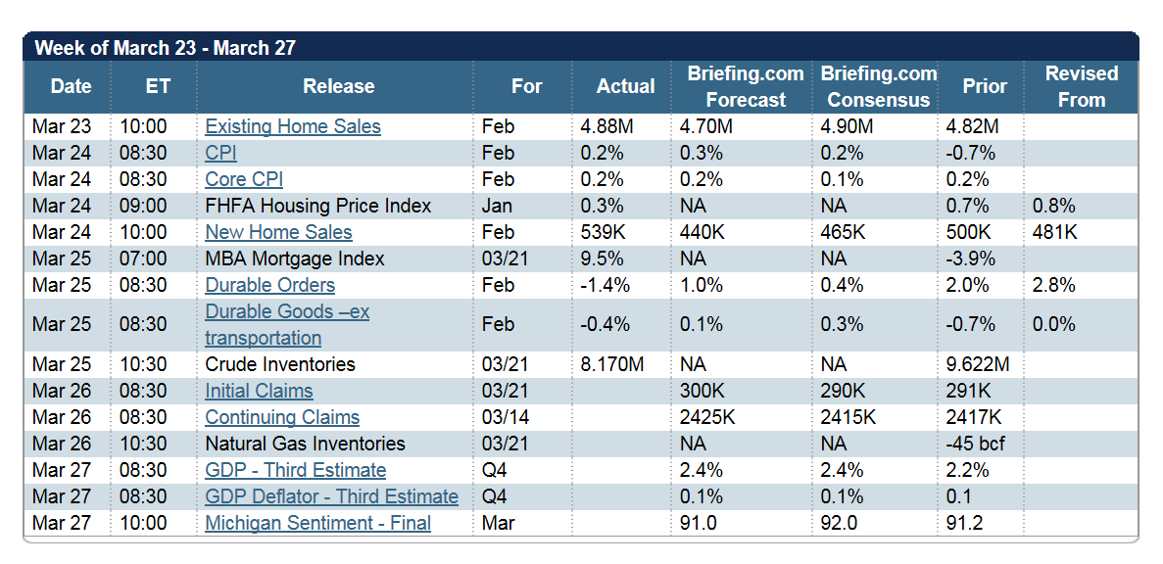Open the Core CPI link

click(x=244, y=179)
